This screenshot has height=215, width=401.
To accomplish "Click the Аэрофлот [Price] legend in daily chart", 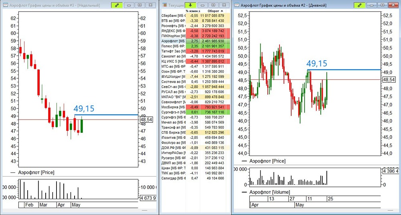I will pos(267,161).
